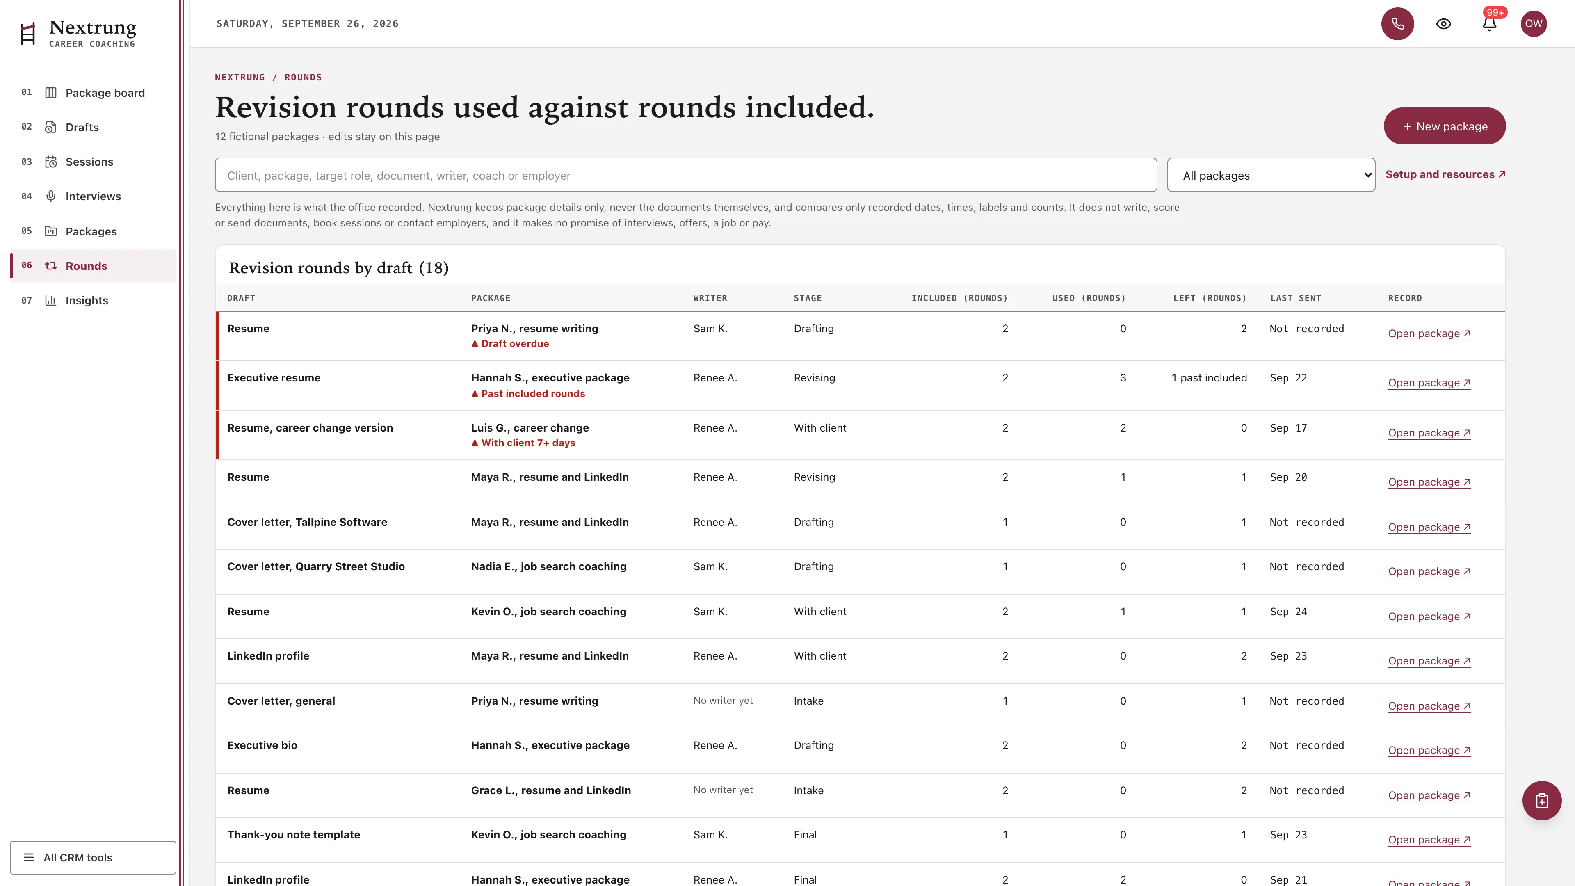Click Luis G., career change package name
The width and height of the screenshot is (1575, 886).
point(530,428)
